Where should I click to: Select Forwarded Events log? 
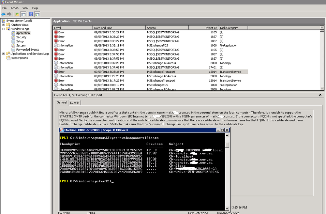[x=28, y=50]
